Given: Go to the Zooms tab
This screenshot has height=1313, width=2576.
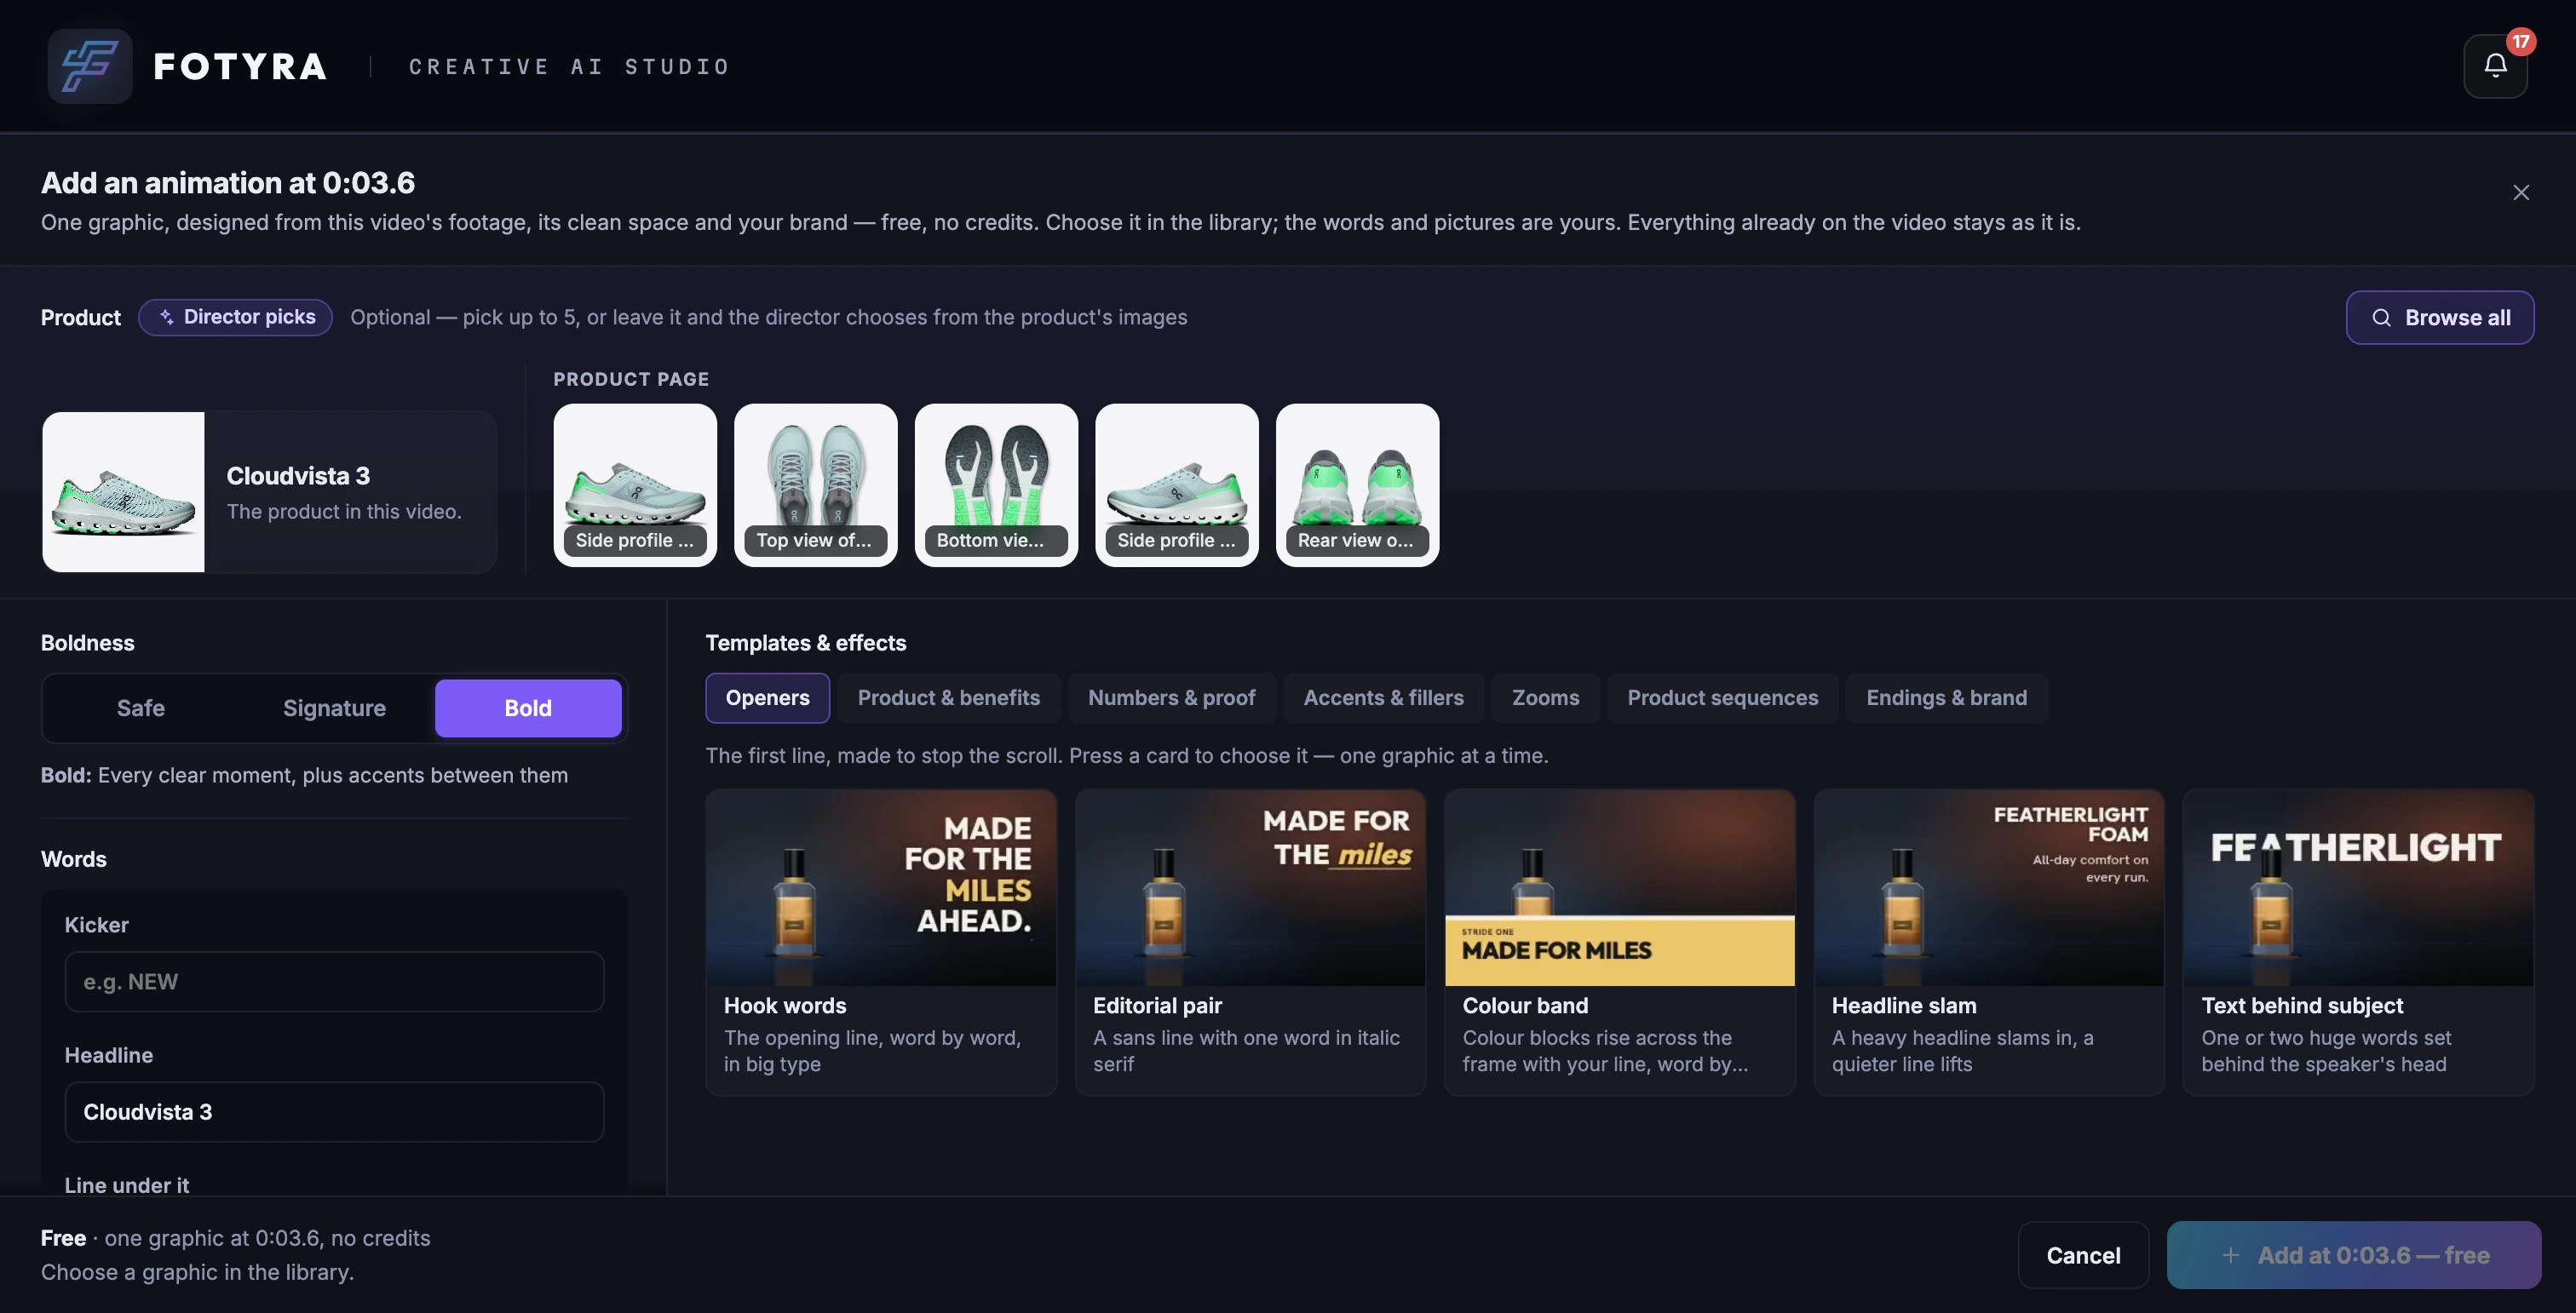Looking at the screenshot, I should [1545, 697].
